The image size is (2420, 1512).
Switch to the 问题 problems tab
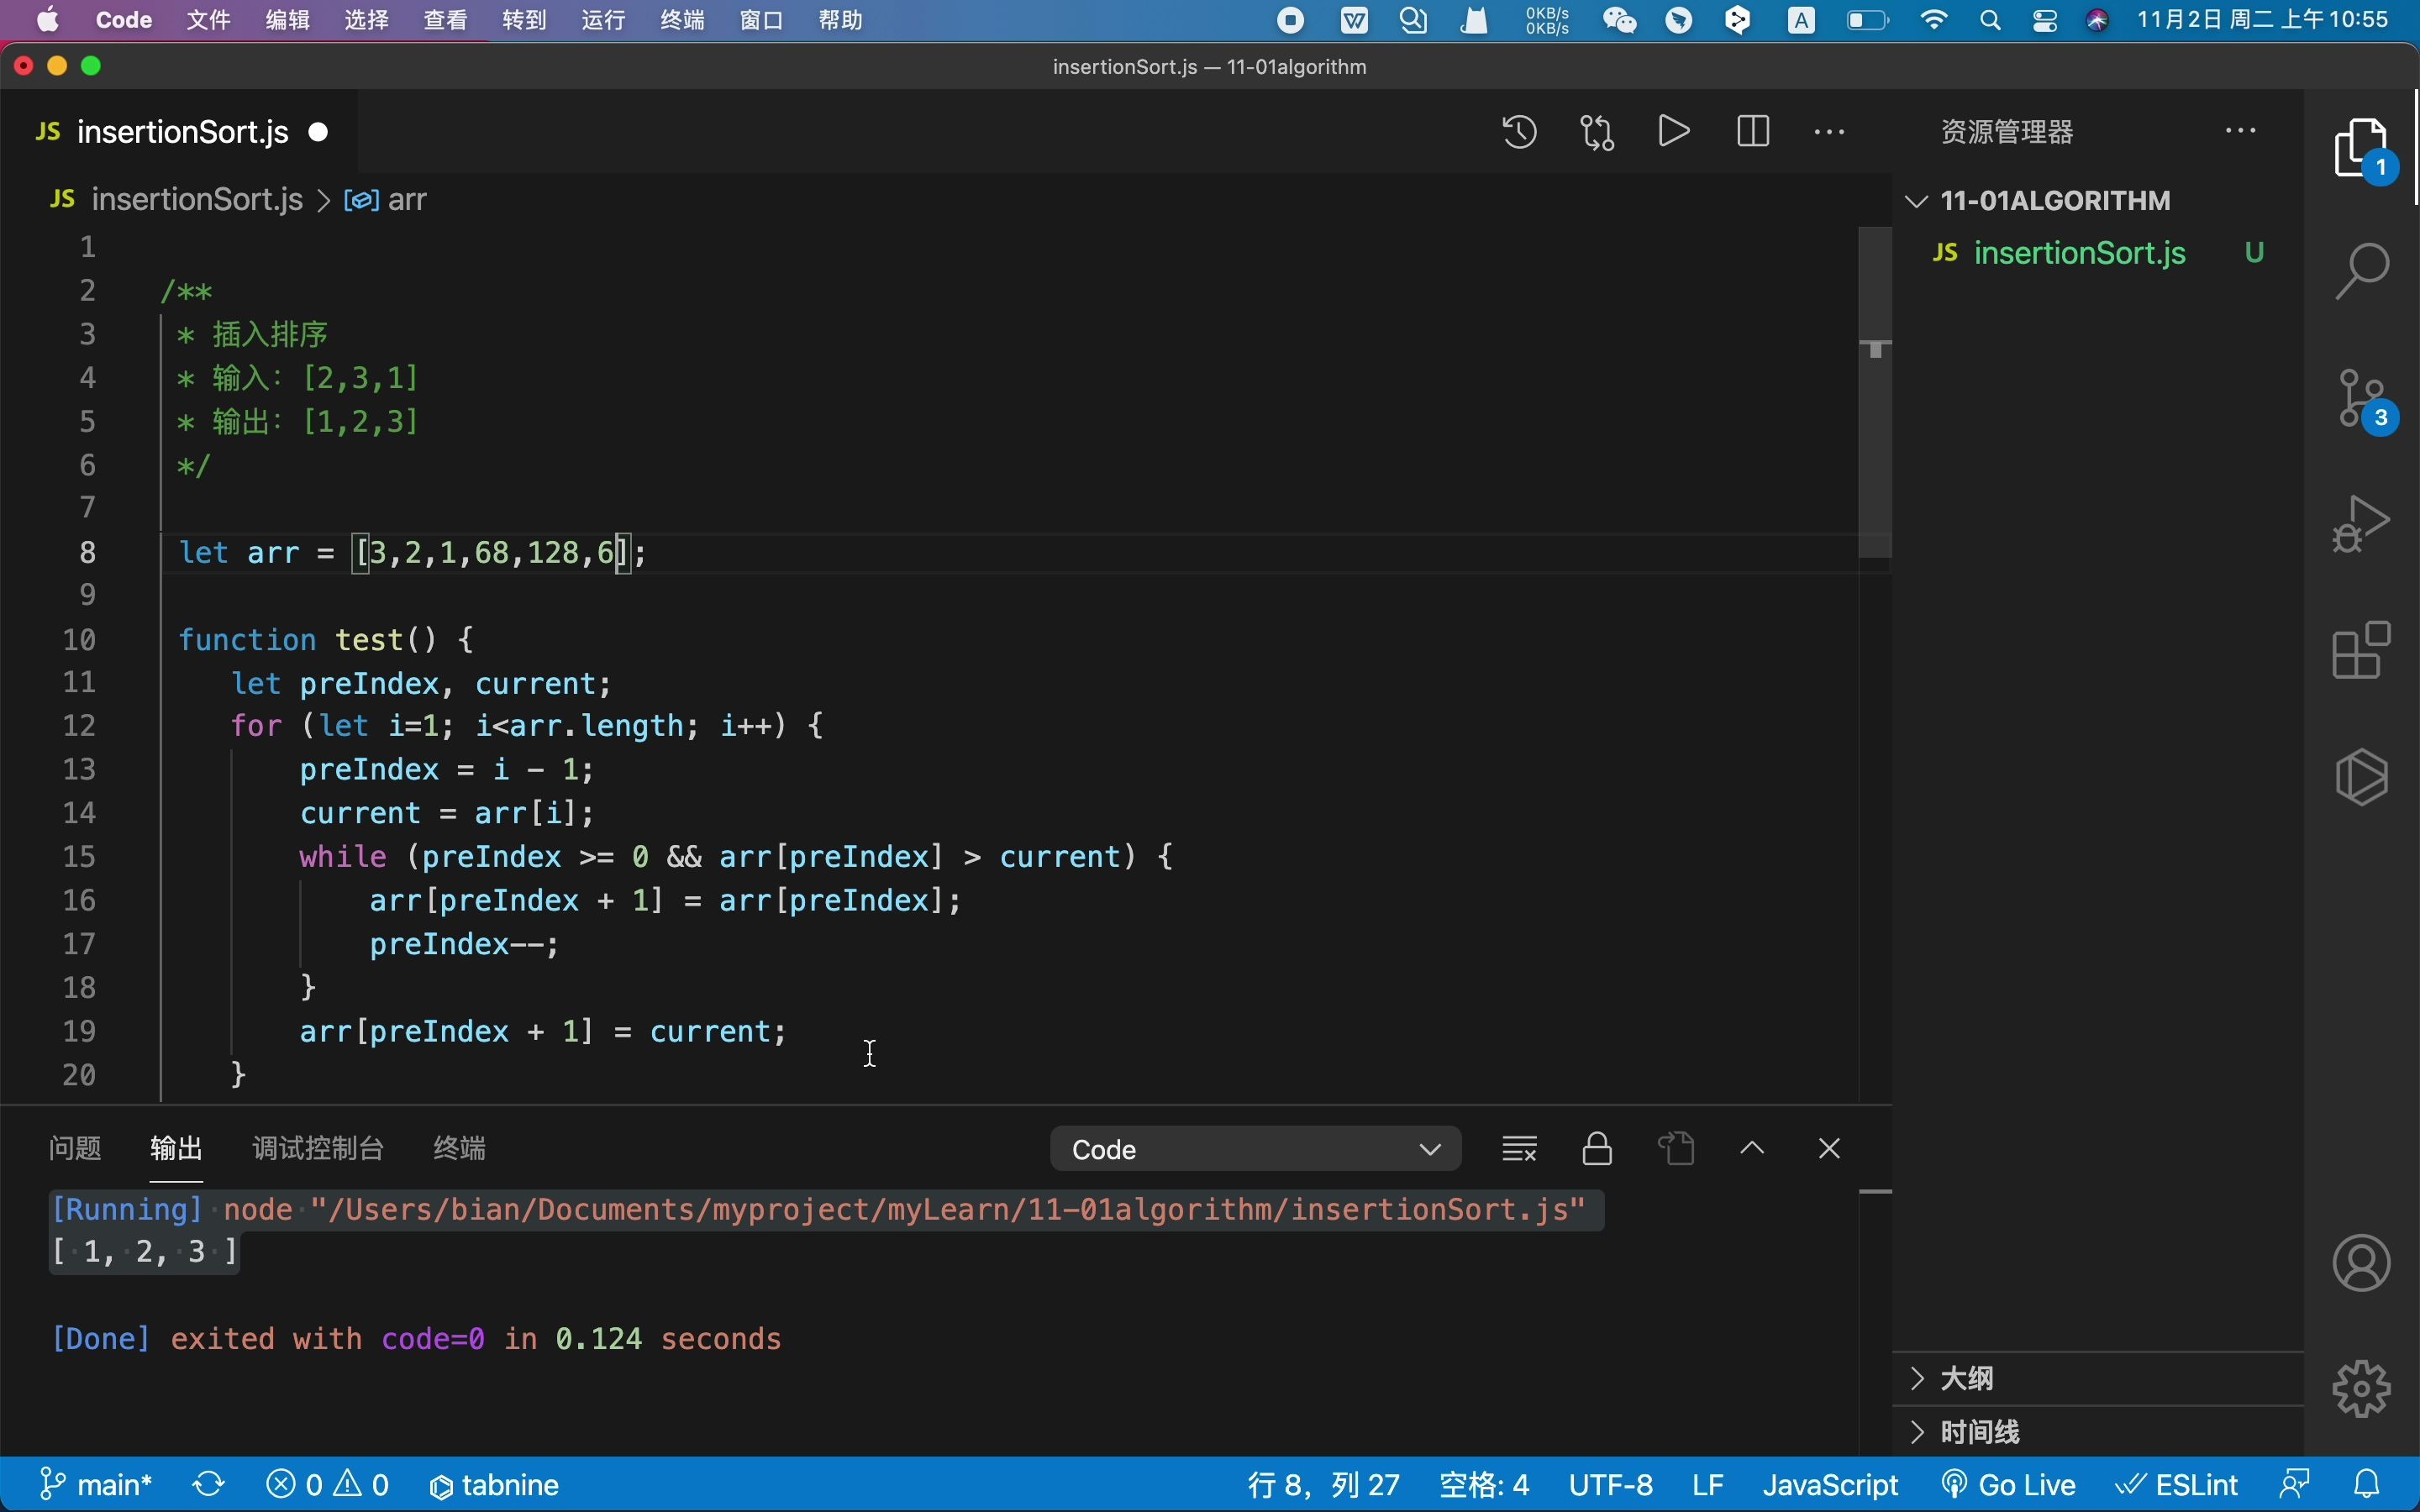(75, 1148)
